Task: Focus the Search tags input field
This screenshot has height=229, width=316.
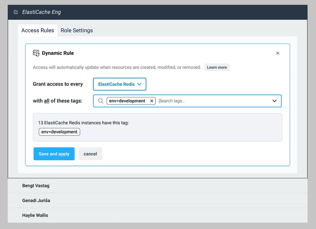Action: tap(211, 101)
